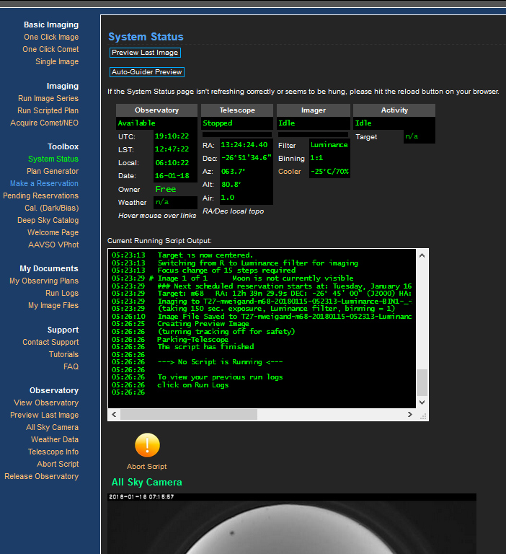
Task: Click the right arrow of horizontal scrollbar
Action: (410, 415)
